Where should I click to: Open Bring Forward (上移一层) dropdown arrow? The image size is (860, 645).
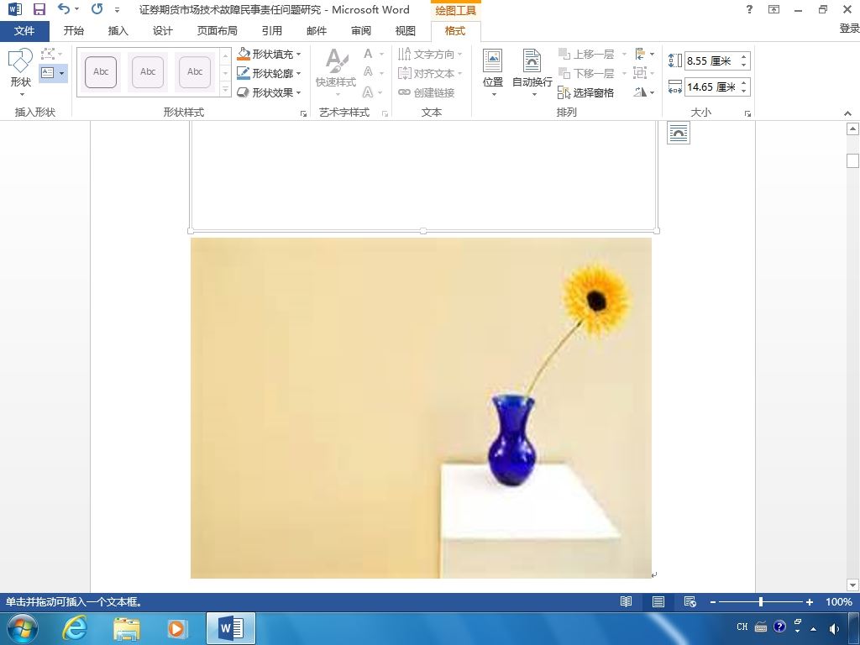[624, 54]
